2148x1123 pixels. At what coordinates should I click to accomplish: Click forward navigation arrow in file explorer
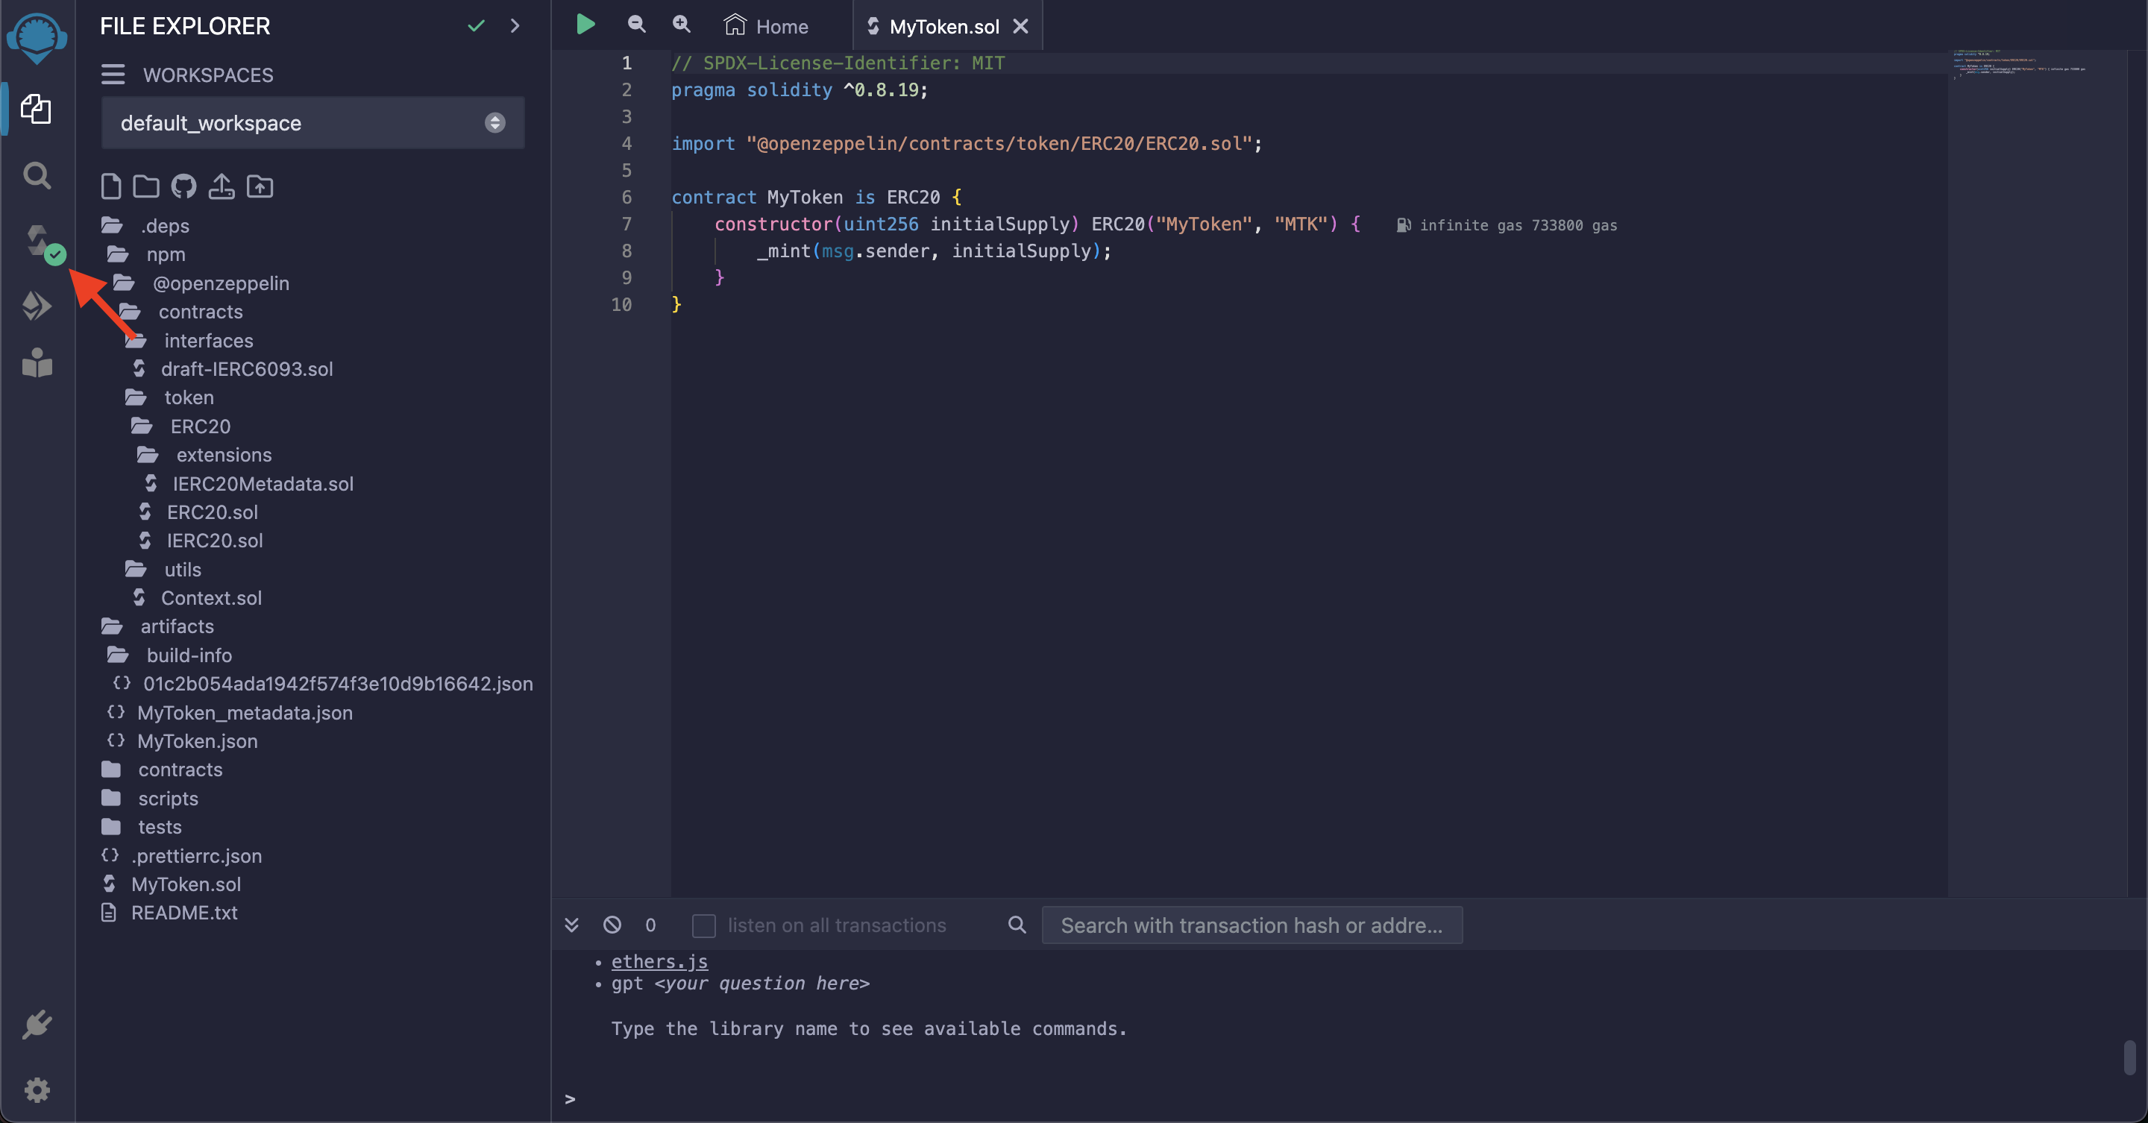[515, 25]
